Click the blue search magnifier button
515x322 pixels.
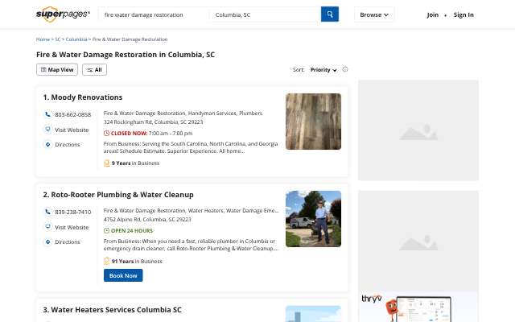pos(329,14)
